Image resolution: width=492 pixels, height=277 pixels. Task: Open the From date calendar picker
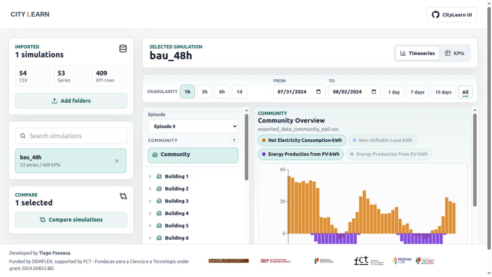[319, 92]
